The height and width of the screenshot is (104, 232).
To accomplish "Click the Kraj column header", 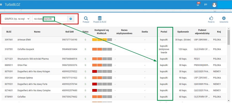I will tap(218, 32).
